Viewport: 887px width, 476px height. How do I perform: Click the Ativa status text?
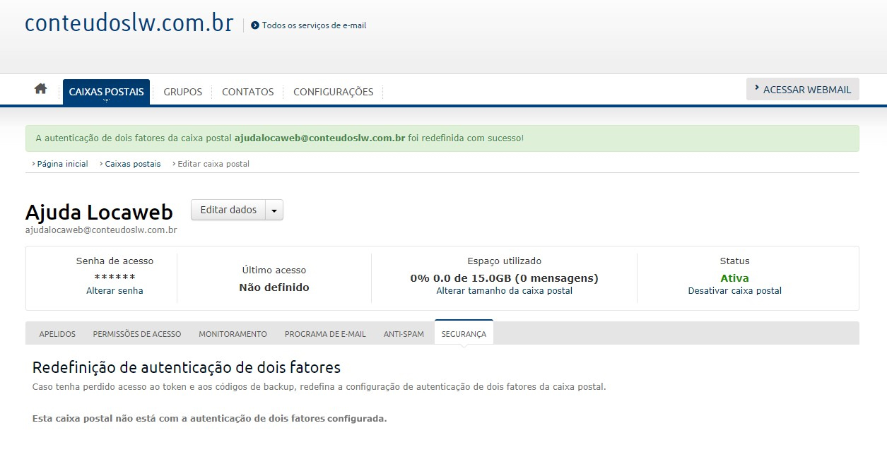(735, 278)
